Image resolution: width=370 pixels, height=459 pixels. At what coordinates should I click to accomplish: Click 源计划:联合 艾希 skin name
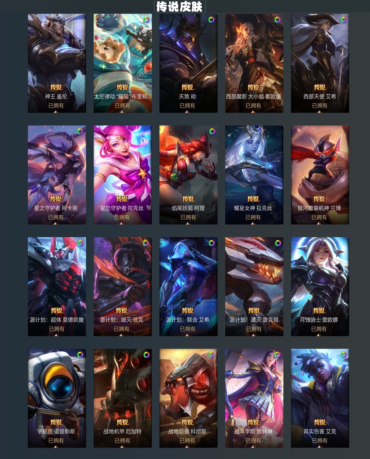[x=188, y=320]
